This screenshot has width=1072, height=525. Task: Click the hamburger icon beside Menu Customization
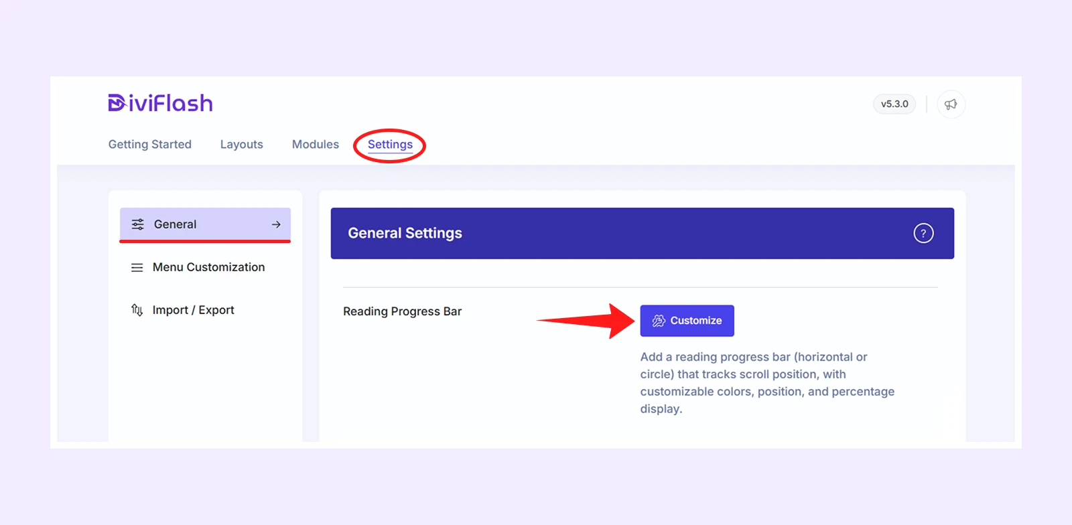[137, 267]
